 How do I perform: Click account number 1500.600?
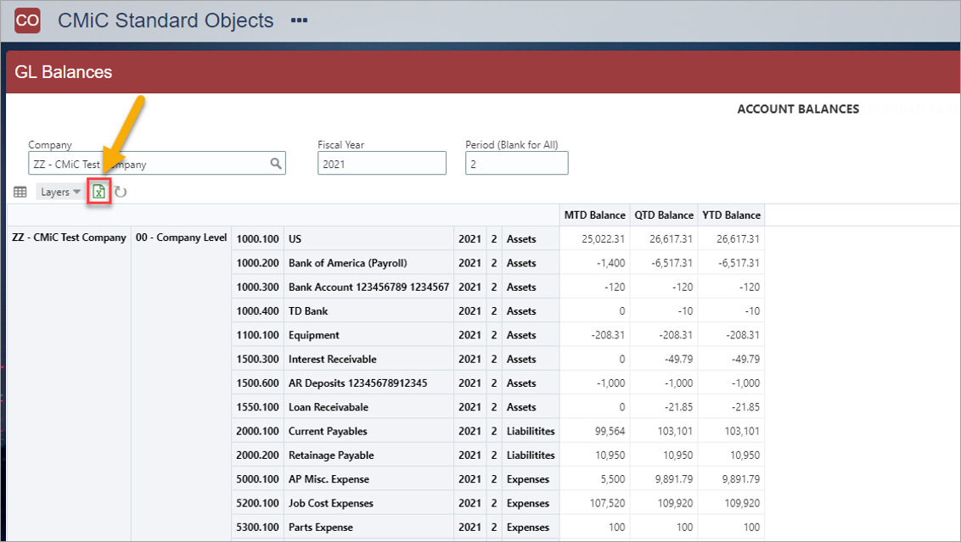tap(257, 383)
